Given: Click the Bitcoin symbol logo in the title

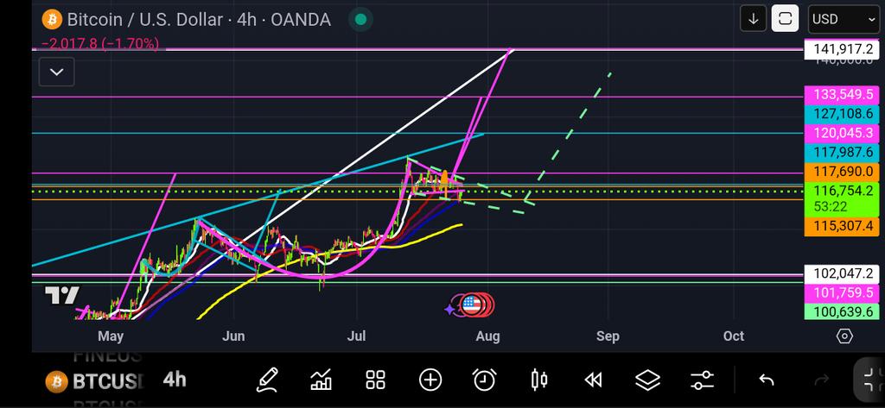Looking at the screenshot, I should tap(52, 20).
